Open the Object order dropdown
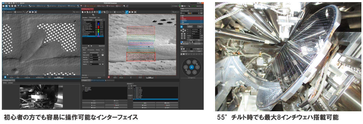Image resolution: width=363 pixels, height=124 pixels. point(97,62)
